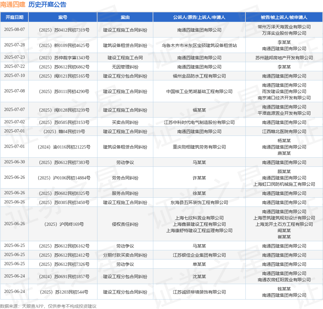Click 中国核工业芜湖基础工程有限公司 plaintiff
The width and height of the screenshot is (323, 309).
pos(199,92)
